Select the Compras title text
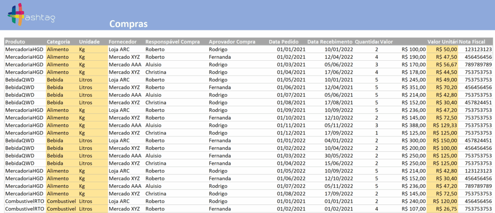Viewport: 495px width, 213px height. click(129, 24)
